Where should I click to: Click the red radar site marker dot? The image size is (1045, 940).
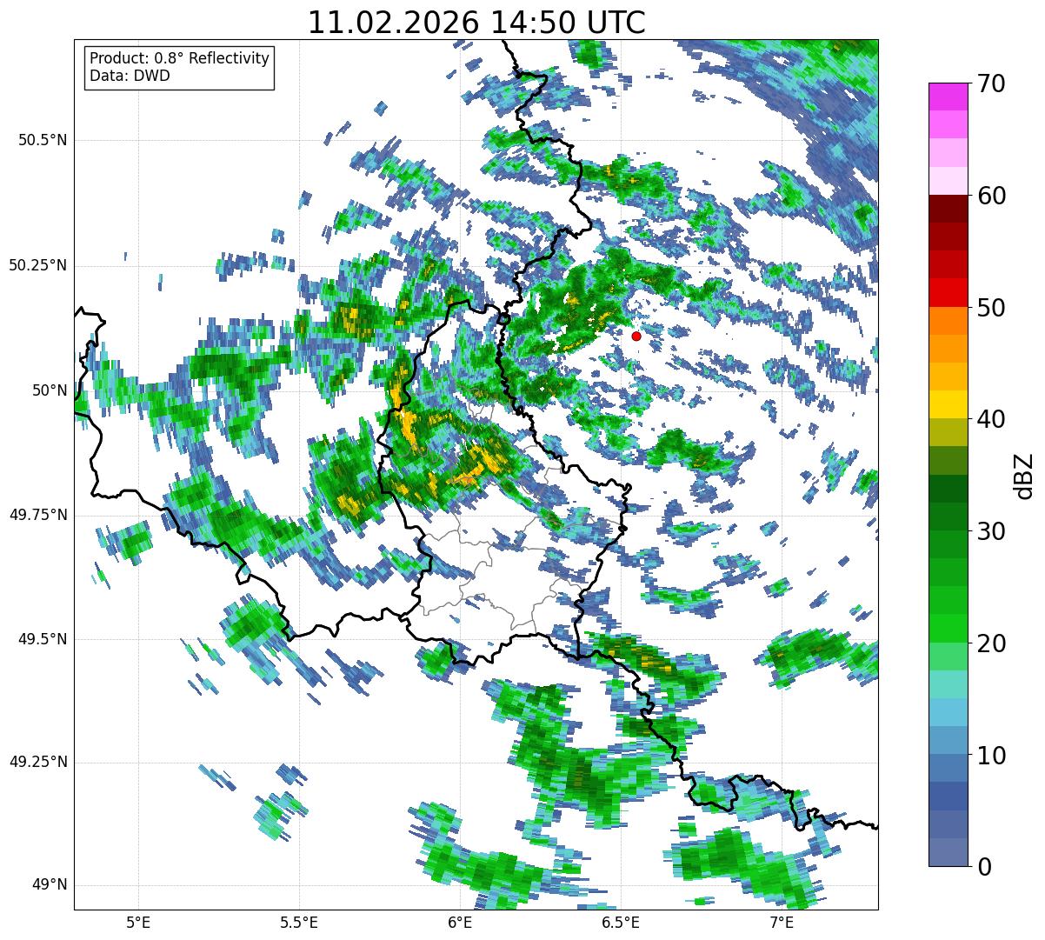click(x=636, y=336)
